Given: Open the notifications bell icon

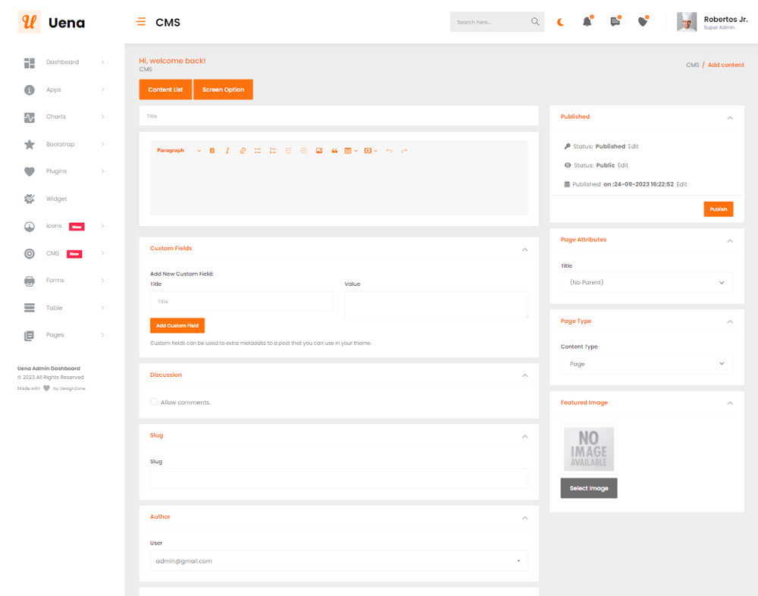Looking at the screenshot, I should pos(587,22).
